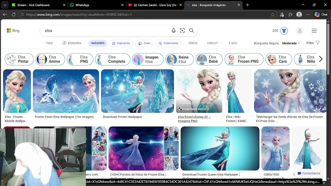The height and width of the screenshot is (186, 331).
Task: Open the 1080x1920 Snow queen Elsa image
Action: click(275, 148)
